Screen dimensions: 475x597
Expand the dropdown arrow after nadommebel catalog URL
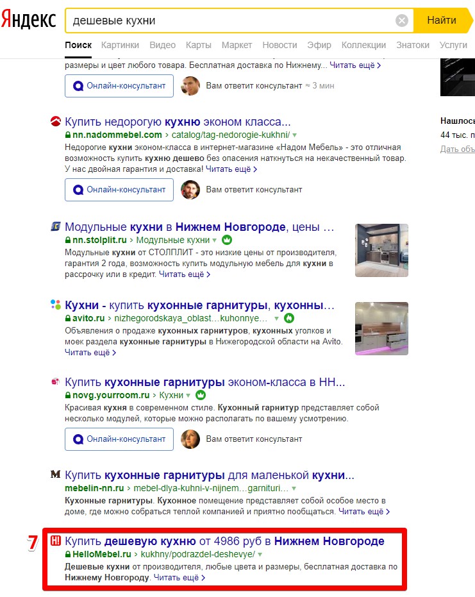tap(294, 135)
